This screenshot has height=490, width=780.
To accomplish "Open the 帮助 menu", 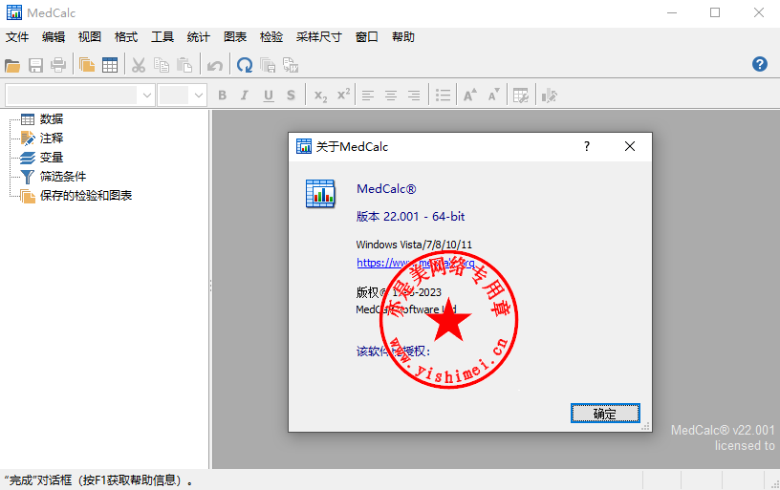I will point(403,37).
